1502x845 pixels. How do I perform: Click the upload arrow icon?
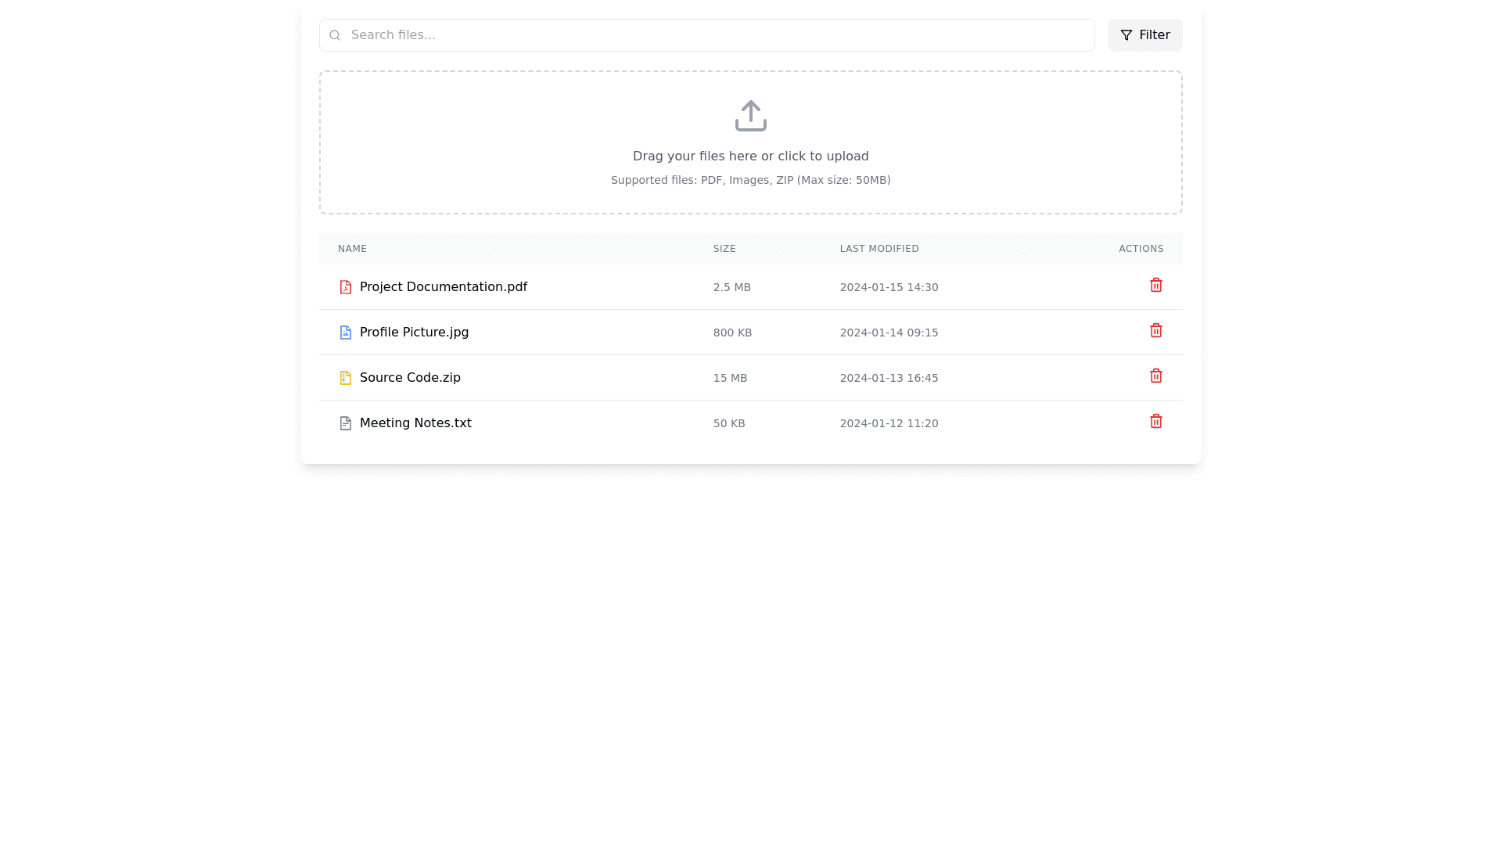[x=750, y=116]
